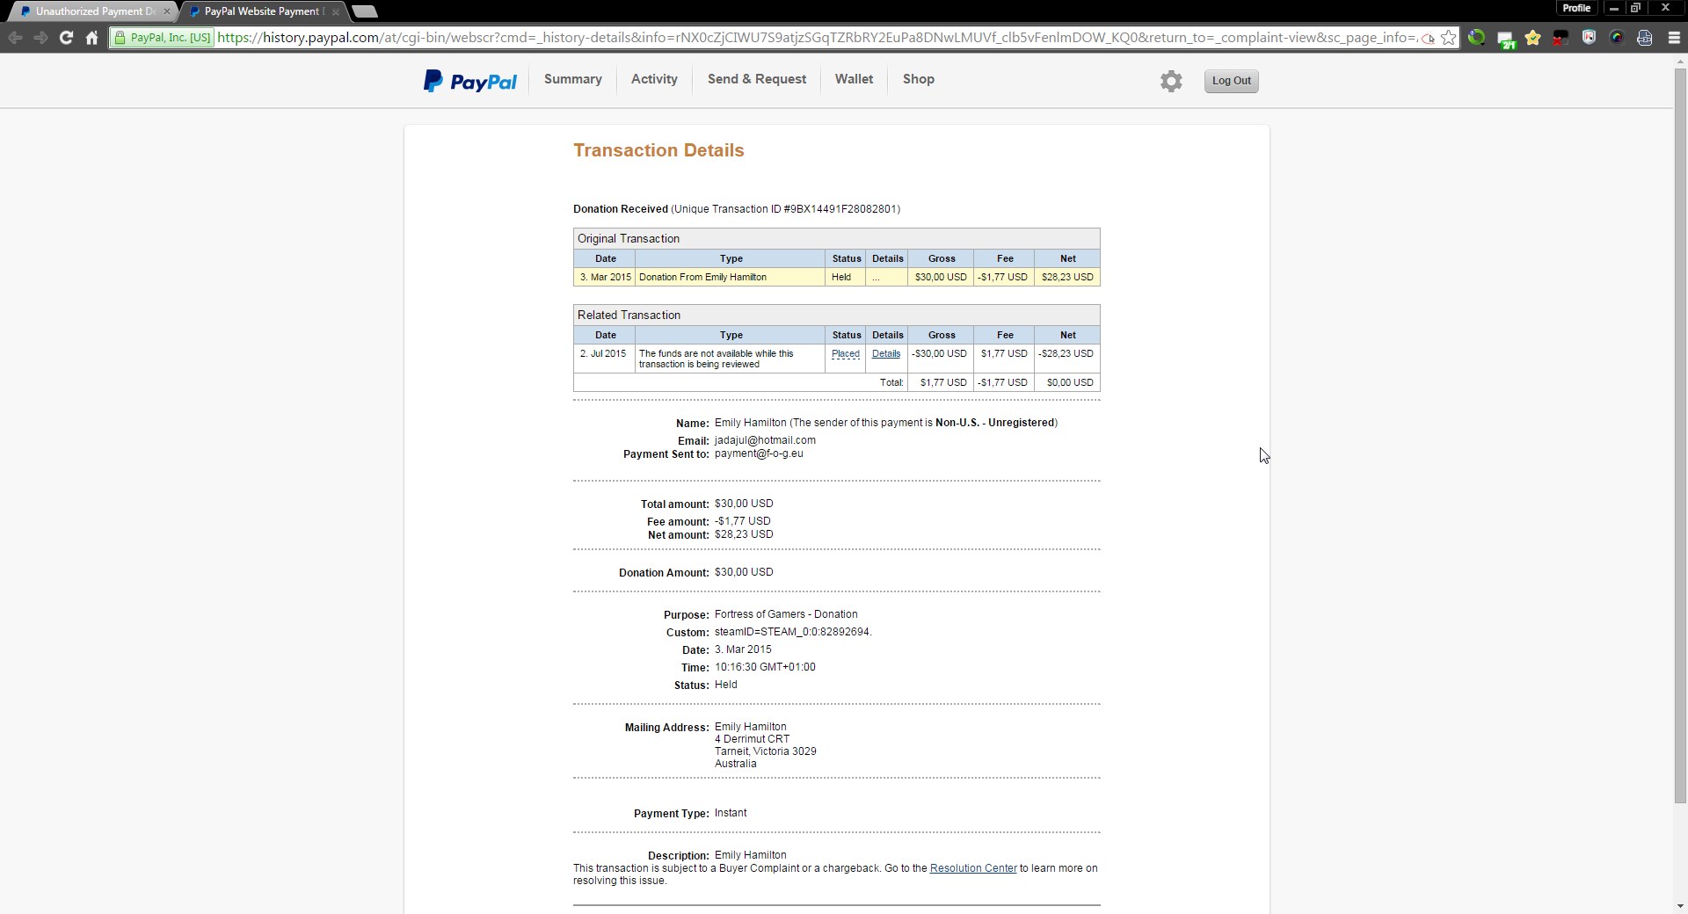The width and height of the screenshot is (1688, 914).
Task: Reload the page with the refresh icon
Action: pos(66,38)
